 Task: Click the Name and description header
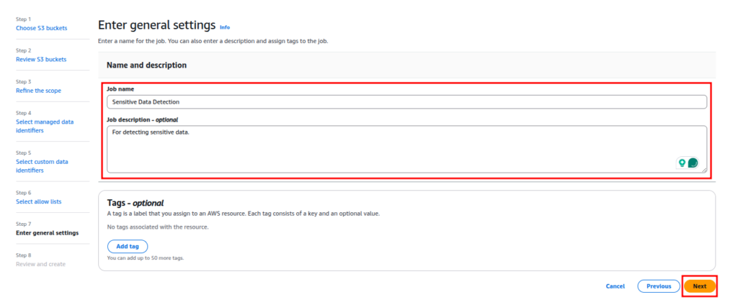147,65
